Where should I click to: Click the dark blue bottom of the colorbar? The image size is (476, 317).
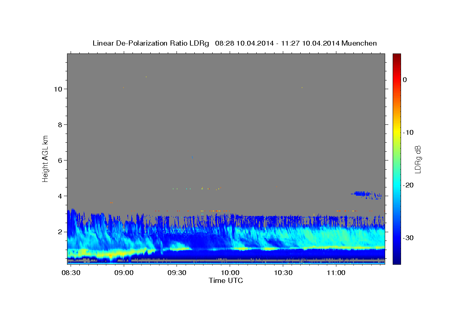[397, 261]
